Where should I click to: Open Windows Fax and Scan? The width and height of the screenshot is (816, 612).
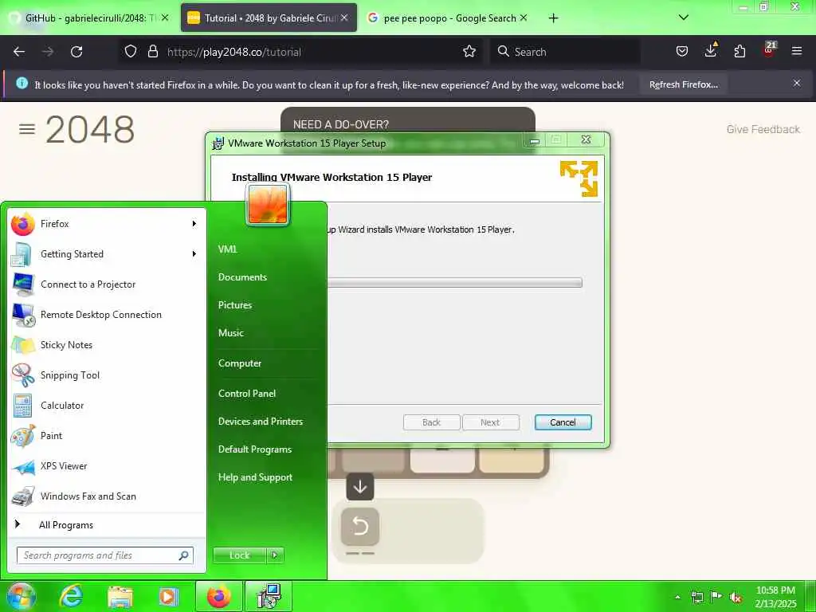[108, 496]
